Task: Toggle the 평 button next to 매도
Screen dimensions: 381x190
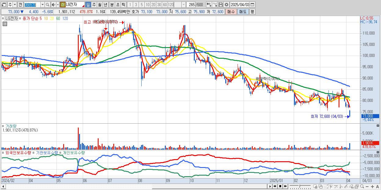Action: click(252, 12)
